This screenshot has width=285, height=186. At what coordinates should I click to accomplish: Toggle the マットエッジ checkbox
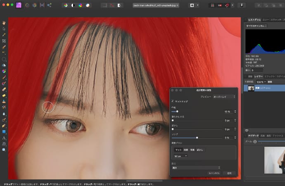click(173, 101)
